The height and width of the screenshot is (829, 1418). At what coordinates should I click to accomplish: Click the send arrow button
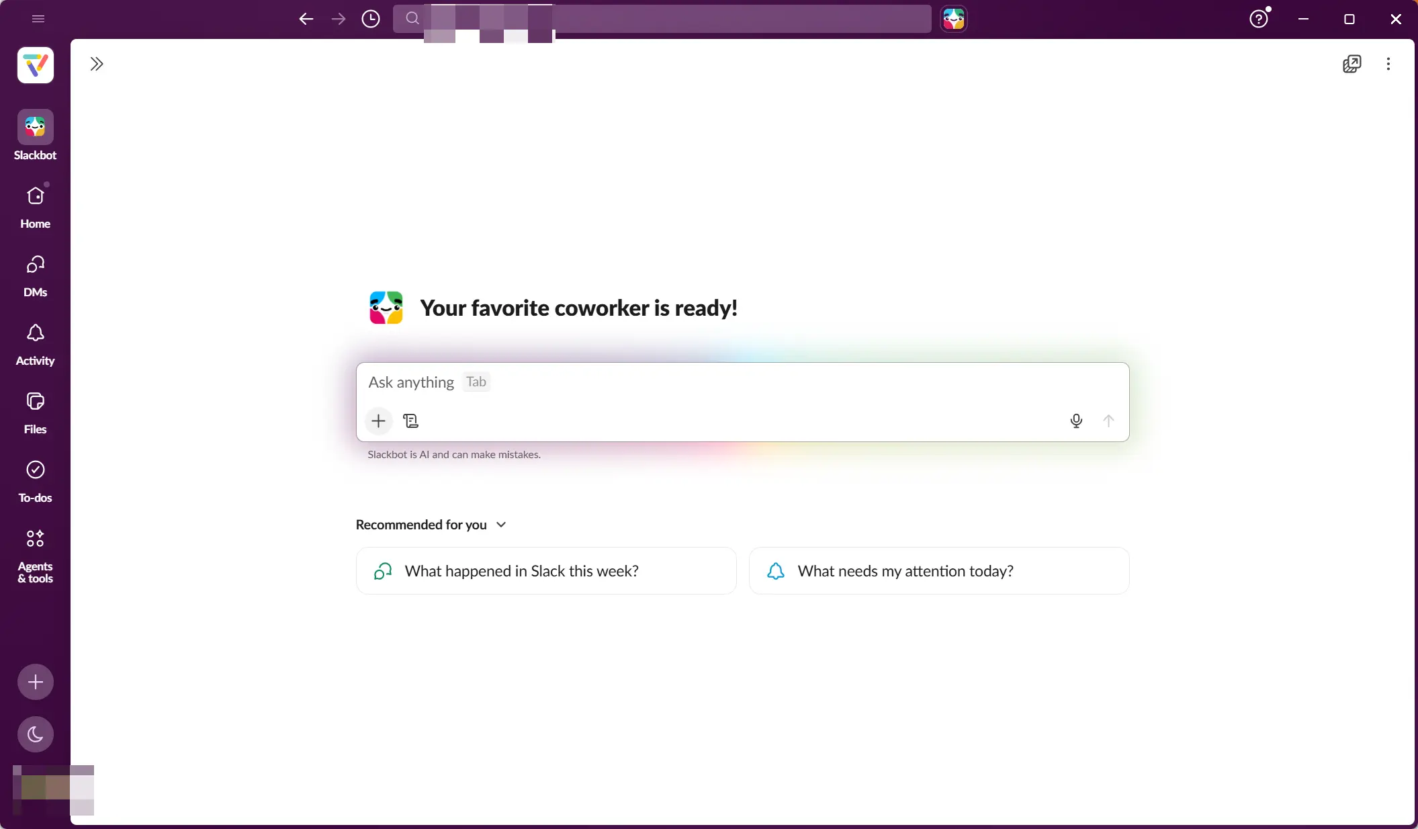[1108, 421]
